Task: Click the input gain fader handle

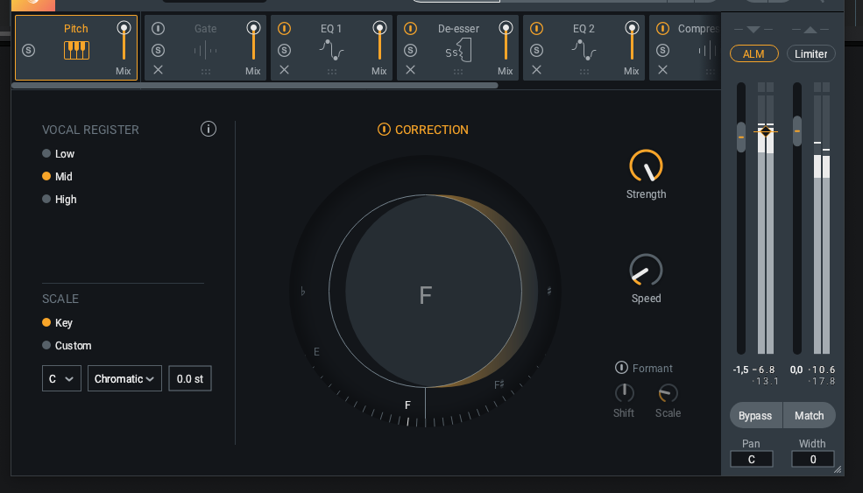Action: click(741, 137)
